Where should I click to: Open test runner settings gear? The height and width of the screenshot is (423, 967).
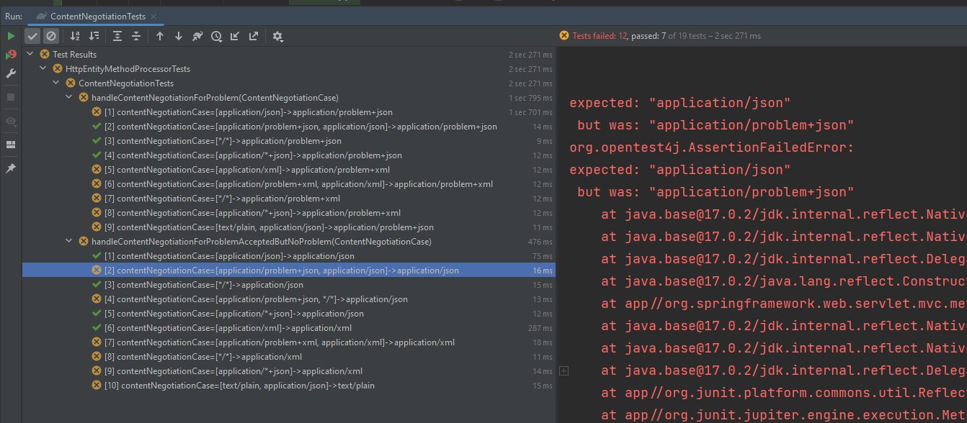[277, 36]
